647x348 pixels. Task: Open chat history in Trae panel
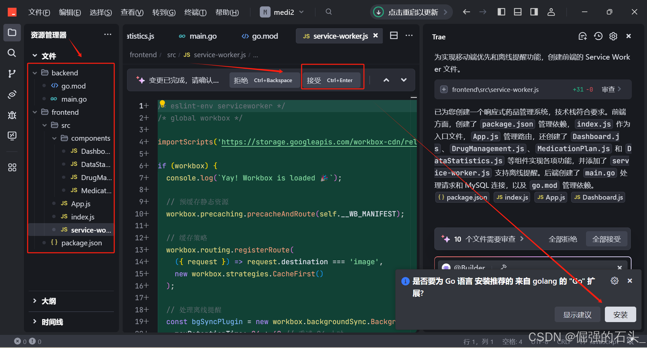598,36
